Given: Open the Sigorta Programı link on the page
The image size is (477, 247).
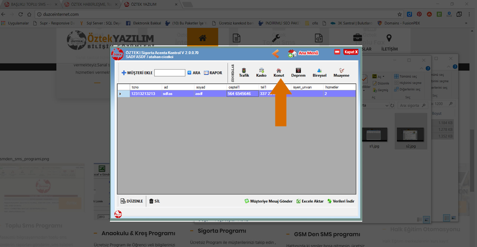Looking at the screenshot, I should pos(222,231).
